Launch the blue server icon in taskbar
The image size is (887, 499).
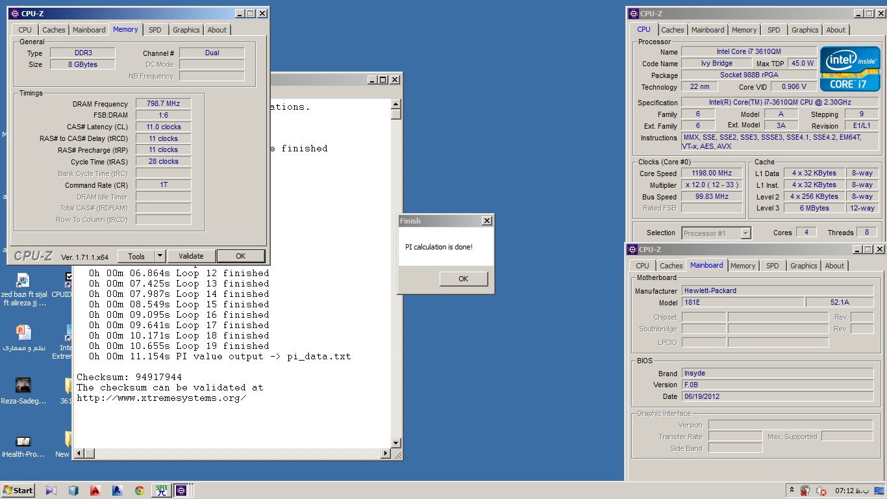coord(73,491)
